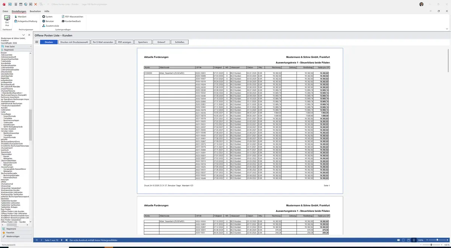
Task: Open Favoriten with the star icon
Action: (x=17, y=233)
